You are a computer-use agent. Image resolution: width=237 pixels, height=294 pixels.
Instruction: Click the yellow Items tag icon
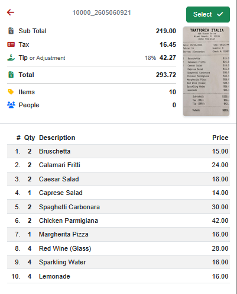tap(11, 92)
